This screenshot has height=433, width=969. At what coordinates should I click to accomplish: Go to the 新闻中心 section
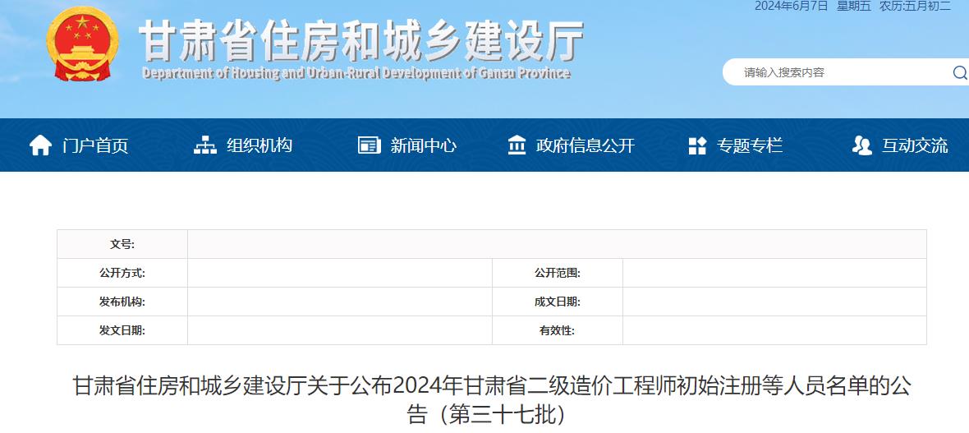(424, 145)
